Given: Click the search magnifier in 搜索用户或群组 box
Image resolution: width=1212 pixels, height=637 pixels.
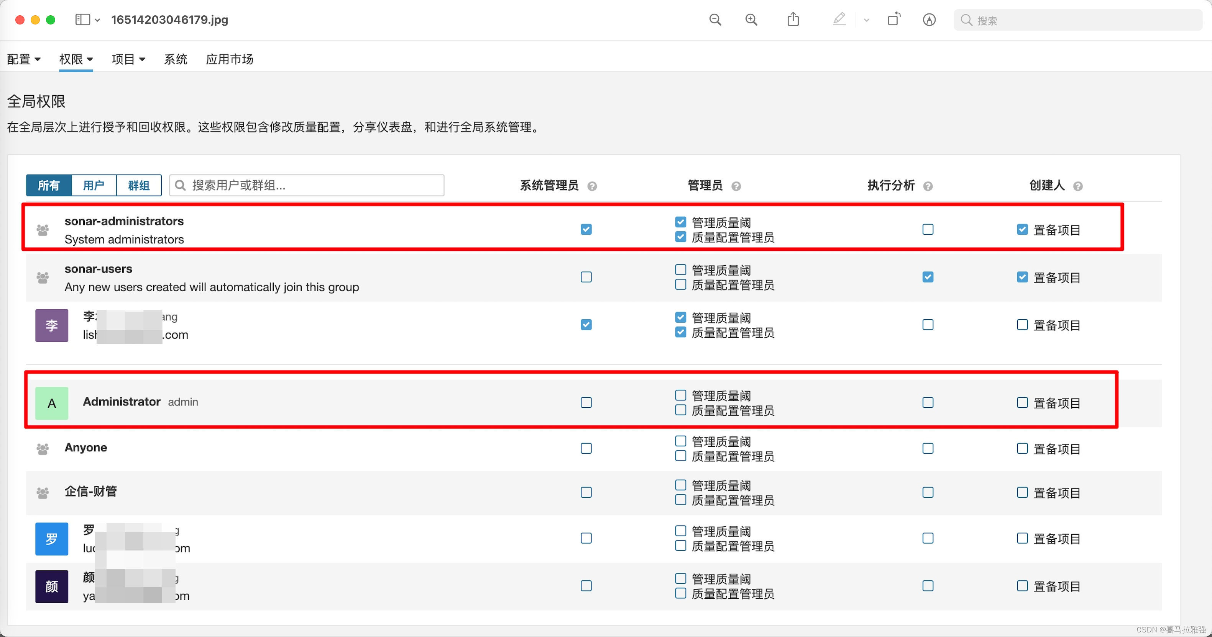Looking at the screenshot, I should point(180,185).
